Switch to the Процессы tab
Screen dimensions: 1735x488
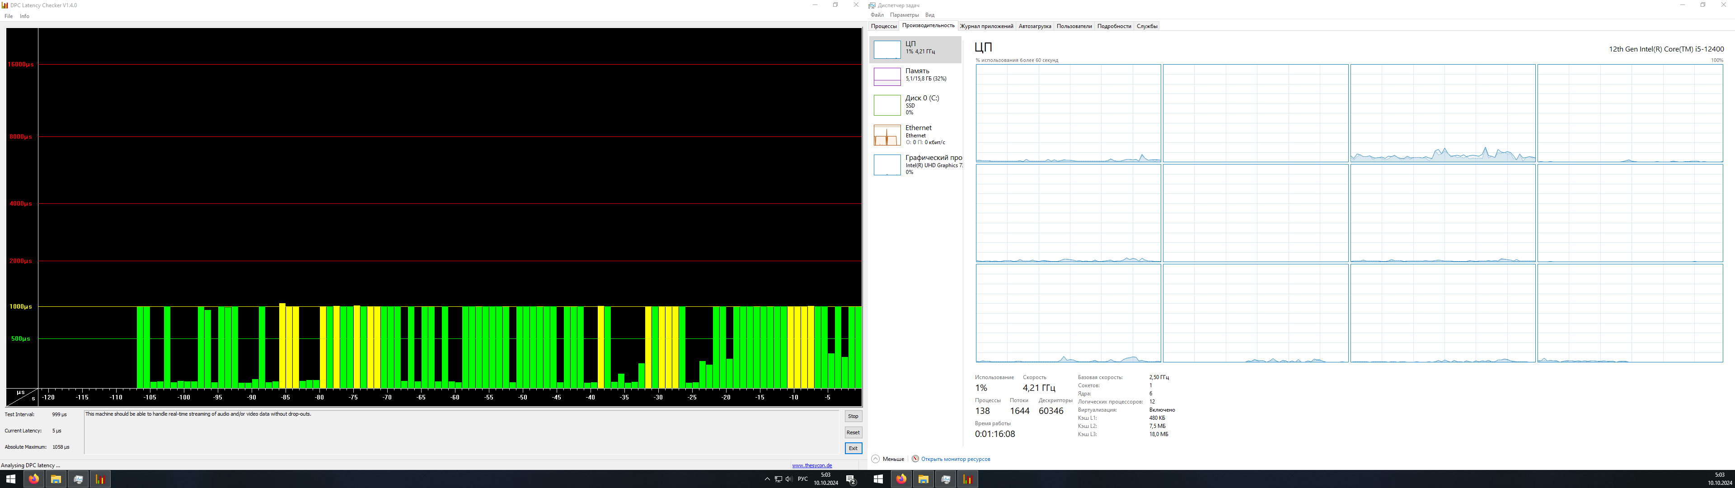coord(884,26)
